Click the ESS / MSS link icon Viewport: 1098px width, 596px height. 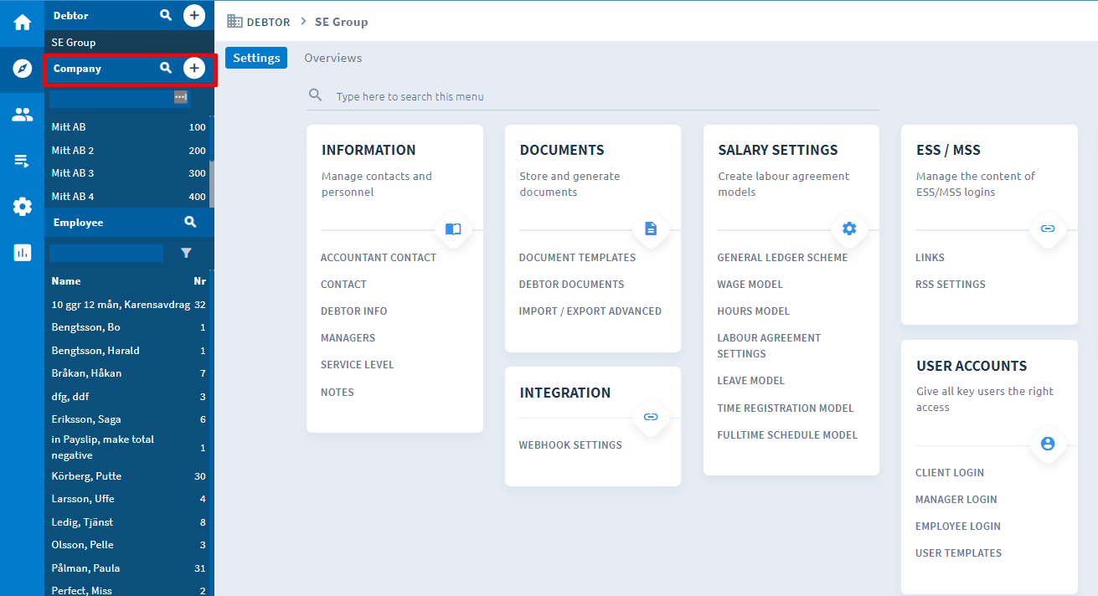click(x=1048, y=228)
